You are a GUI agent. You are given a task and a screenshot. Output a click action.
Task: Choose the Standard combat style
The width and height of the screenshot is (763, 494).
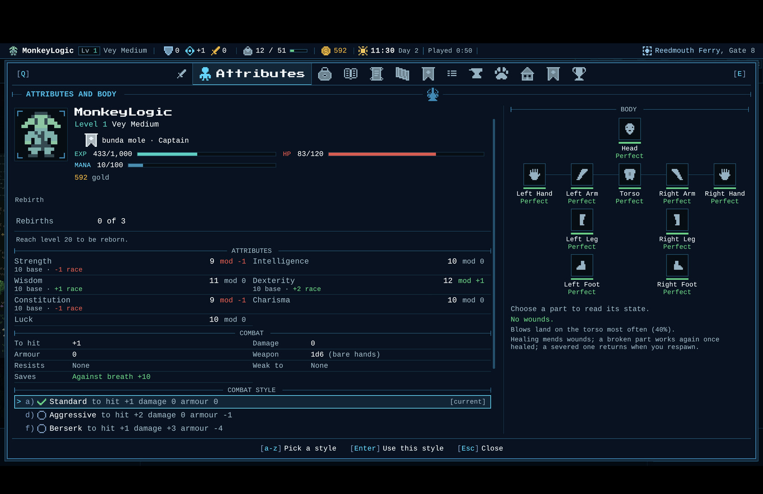coord(252,402)
